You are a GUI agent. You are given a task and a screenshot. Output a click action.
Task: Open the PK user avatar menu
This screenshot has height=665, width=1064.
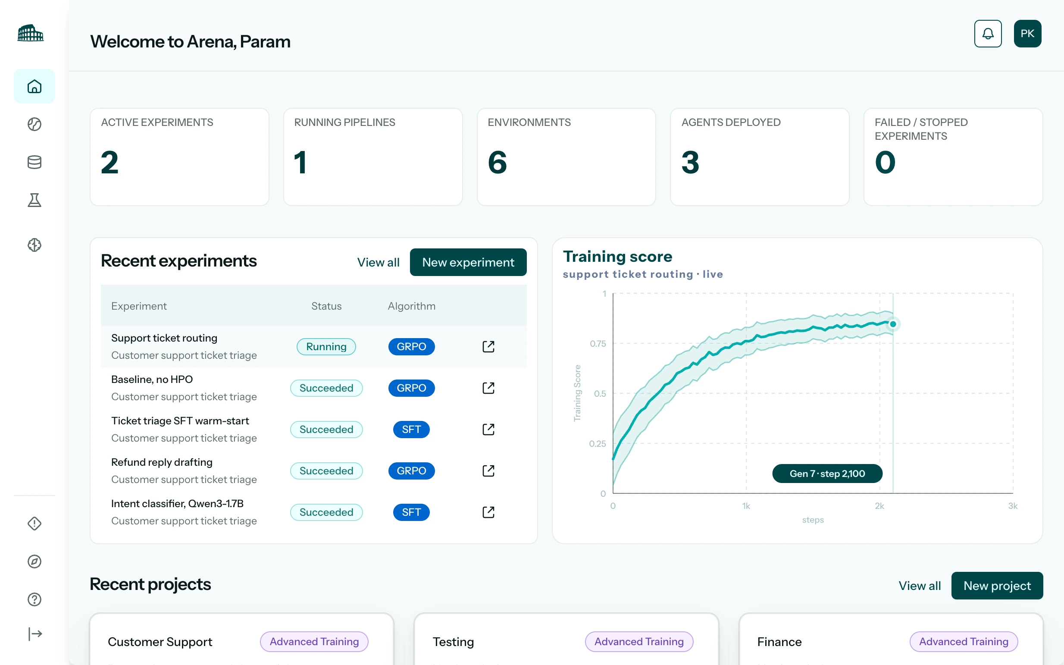point(1027,34)
